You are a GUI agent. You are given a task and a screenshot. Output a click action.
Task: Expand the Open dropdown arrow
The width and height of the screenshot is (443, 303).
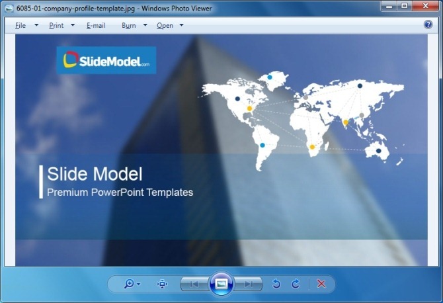182,25
